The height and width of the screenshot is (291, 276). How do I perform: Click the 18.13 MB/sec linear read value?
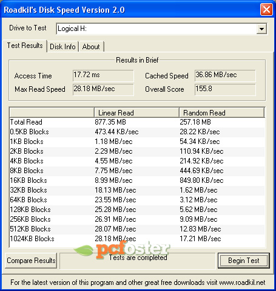pyautogui.click(x=115, y=190)
